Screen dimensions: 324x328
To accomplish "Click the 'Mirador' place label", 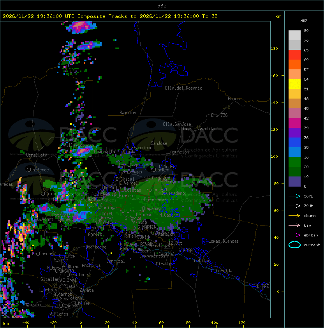I will 164,264.
